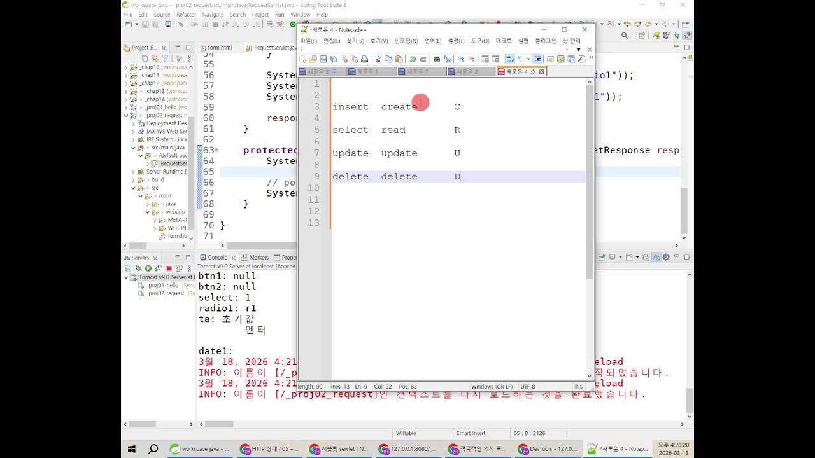Click the filter funnel icon in Project Explorer
Viewport: 815px width, 458px height.
(166, 58)
